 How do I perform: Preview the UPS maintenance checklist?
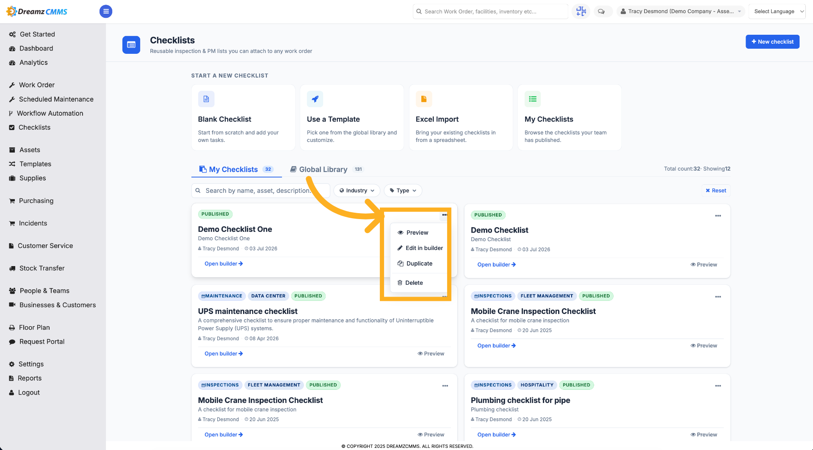coord(431,353)
